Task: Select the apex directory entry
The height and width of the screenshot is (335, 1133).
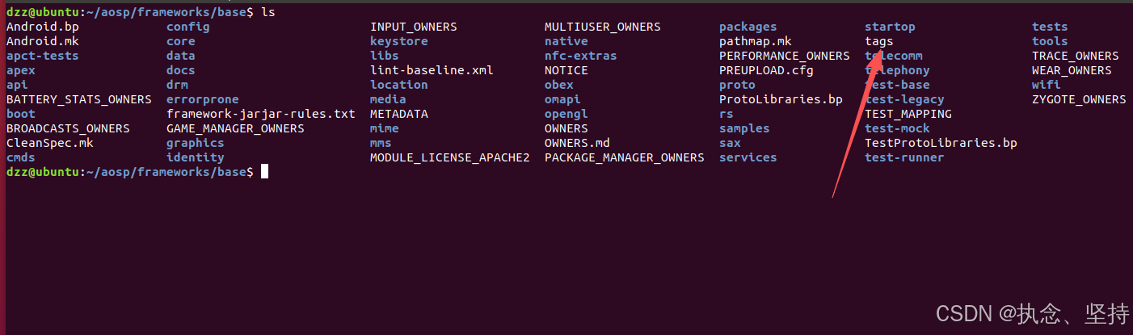Action: pyautogui.click(x=21, y=70)
